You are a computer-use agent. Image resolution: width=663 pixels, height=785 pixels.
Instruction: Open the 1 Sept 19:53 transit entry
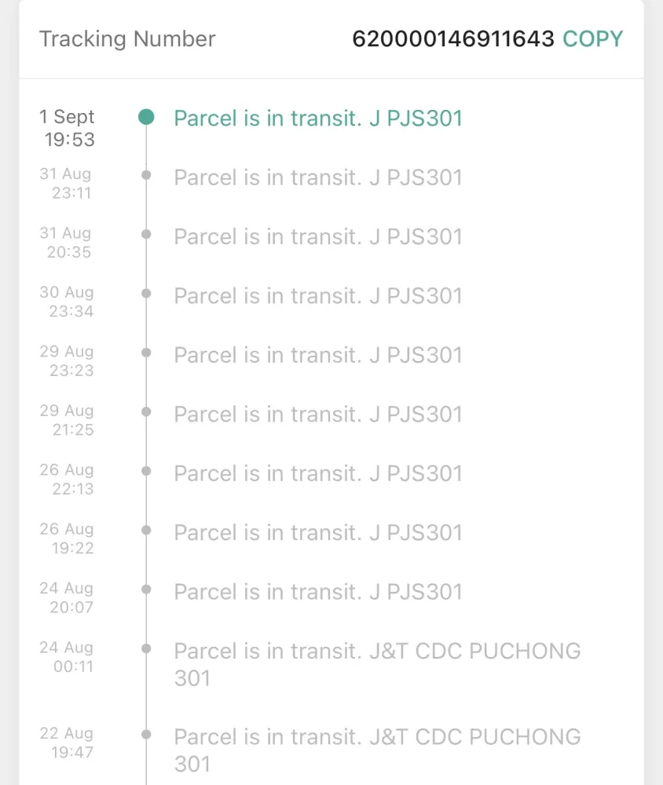[317, 118]
